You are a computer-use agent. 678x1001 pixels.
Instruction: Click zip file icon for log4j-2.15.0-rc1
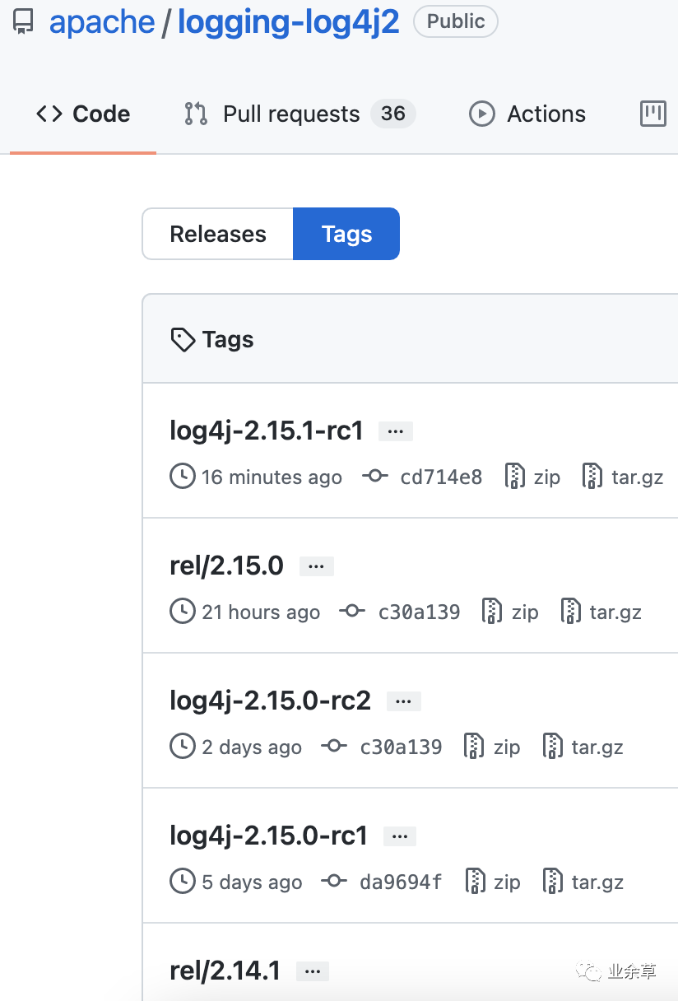[x=475, y=881]
